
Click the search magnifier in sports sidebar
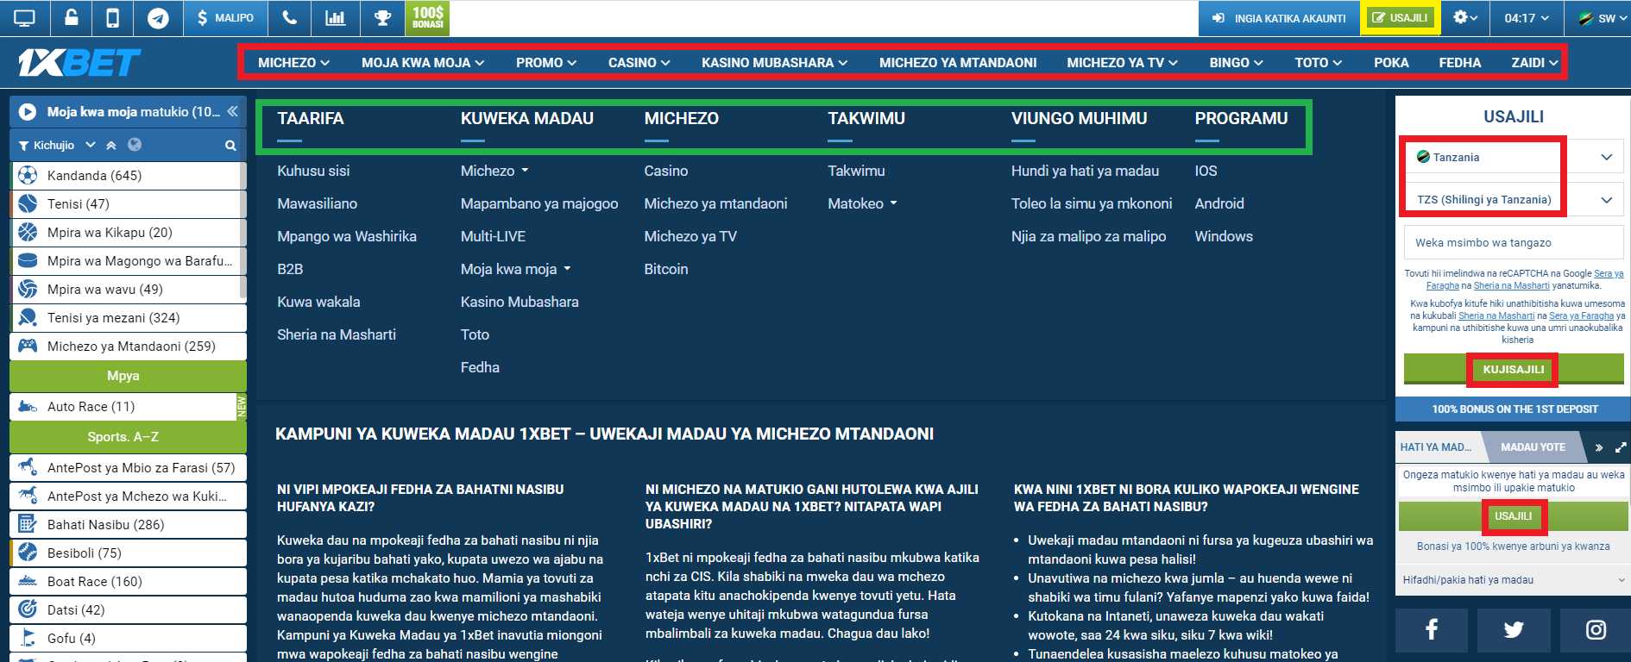(230, 146)
